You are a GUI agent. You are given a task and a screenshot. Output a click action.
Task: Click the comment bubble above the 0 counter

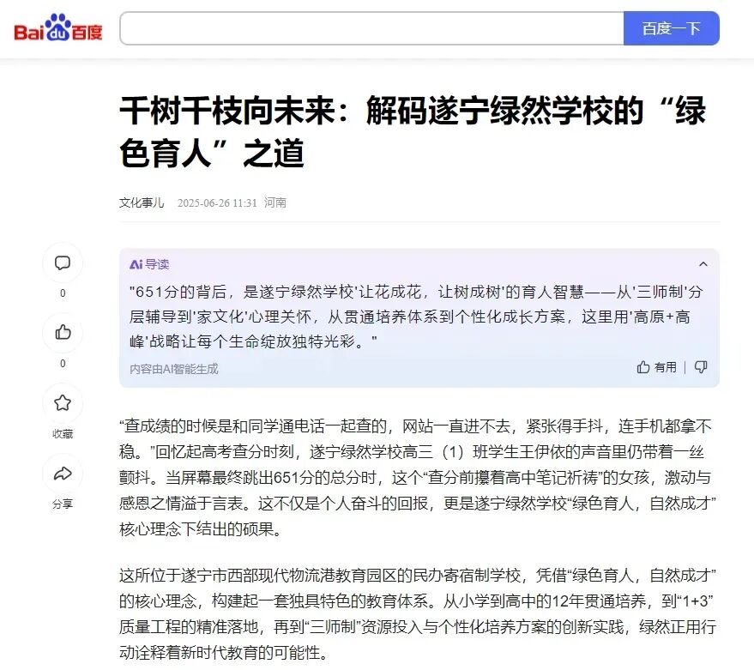click(x=62, y=263)
